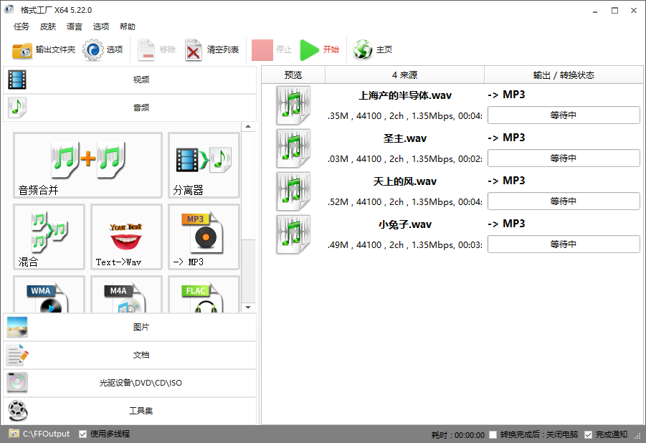
Task: Open the 皮肤 skin menu
Action: pyautogui.click(x=48, y=27)
